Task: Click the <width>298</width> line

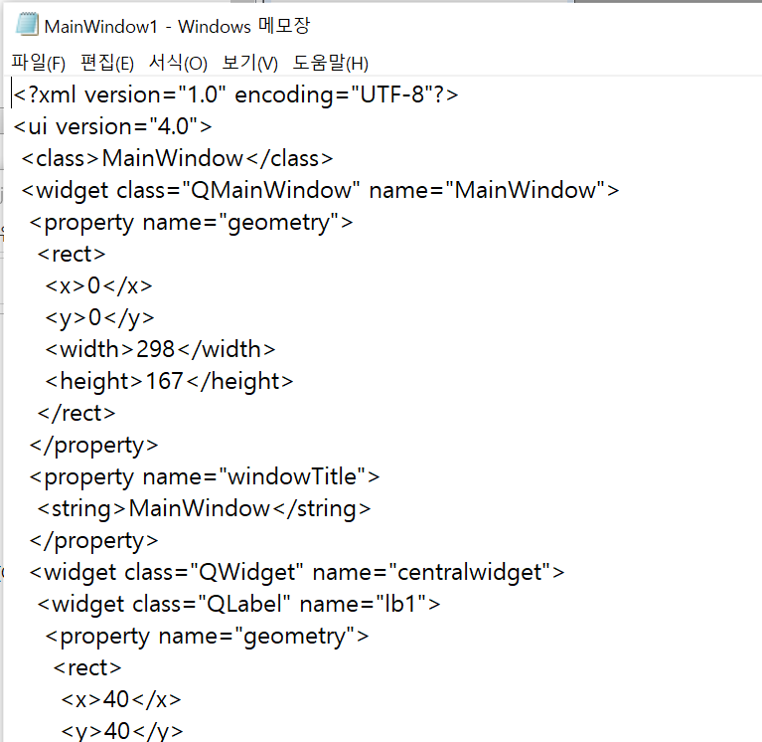Action: pos(160,350)
